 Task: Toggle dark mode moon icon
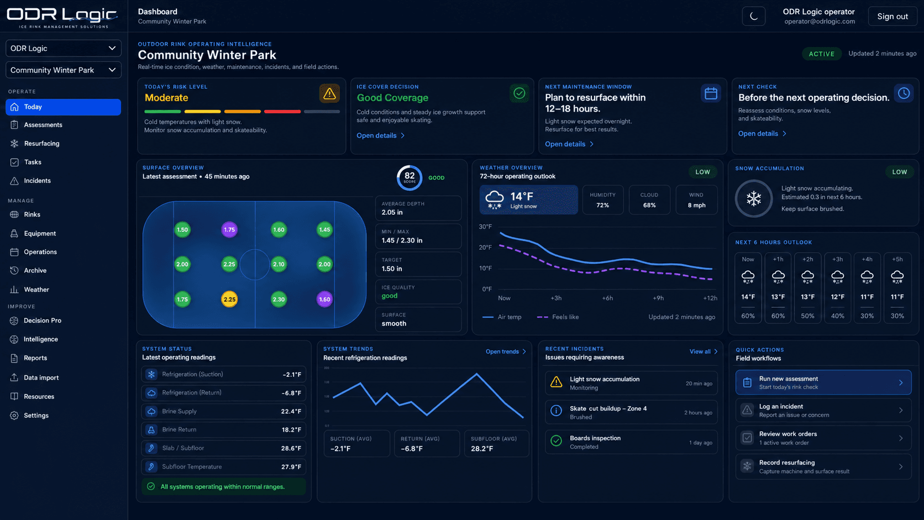[753, 16]
